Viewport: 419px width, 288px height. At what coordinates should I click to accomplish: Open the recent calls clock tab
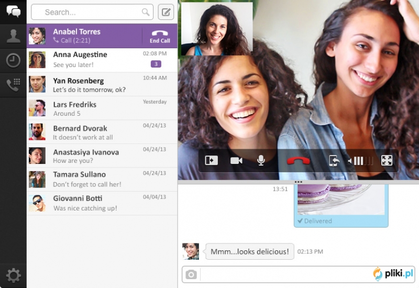click(14, 60)
